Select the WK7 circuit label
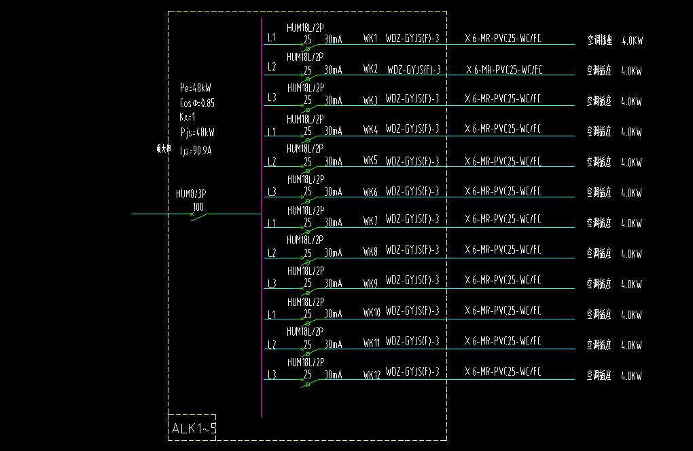The height and width of the screenshot is (451, 693). point(370,220)
